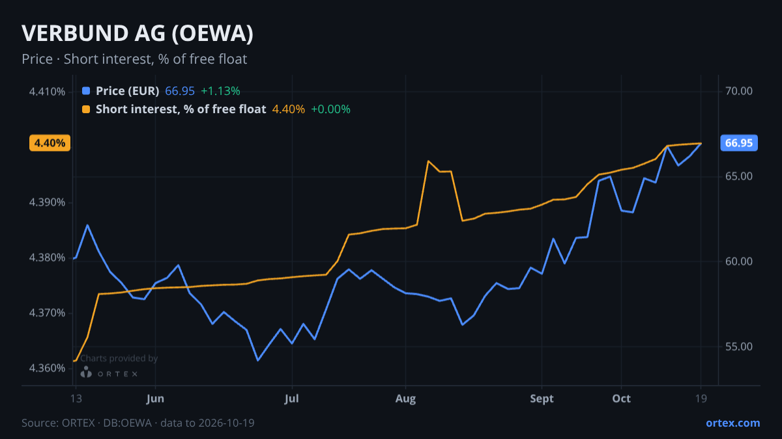Image resolution: width=782 pixels, height=439 pixels.
Task: Click the +0.00% short interest change
Action: tap(330, 109)
